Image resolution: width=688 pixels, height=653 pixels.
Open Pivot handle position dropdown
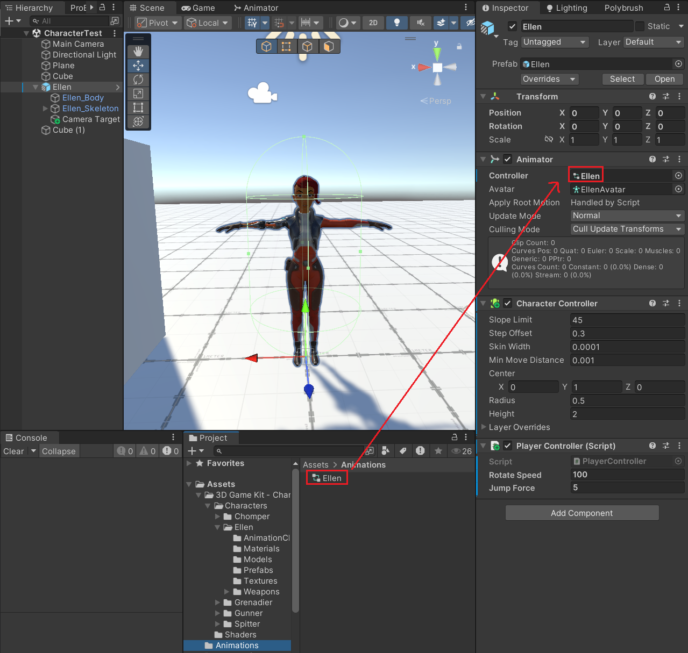point(157,23)
